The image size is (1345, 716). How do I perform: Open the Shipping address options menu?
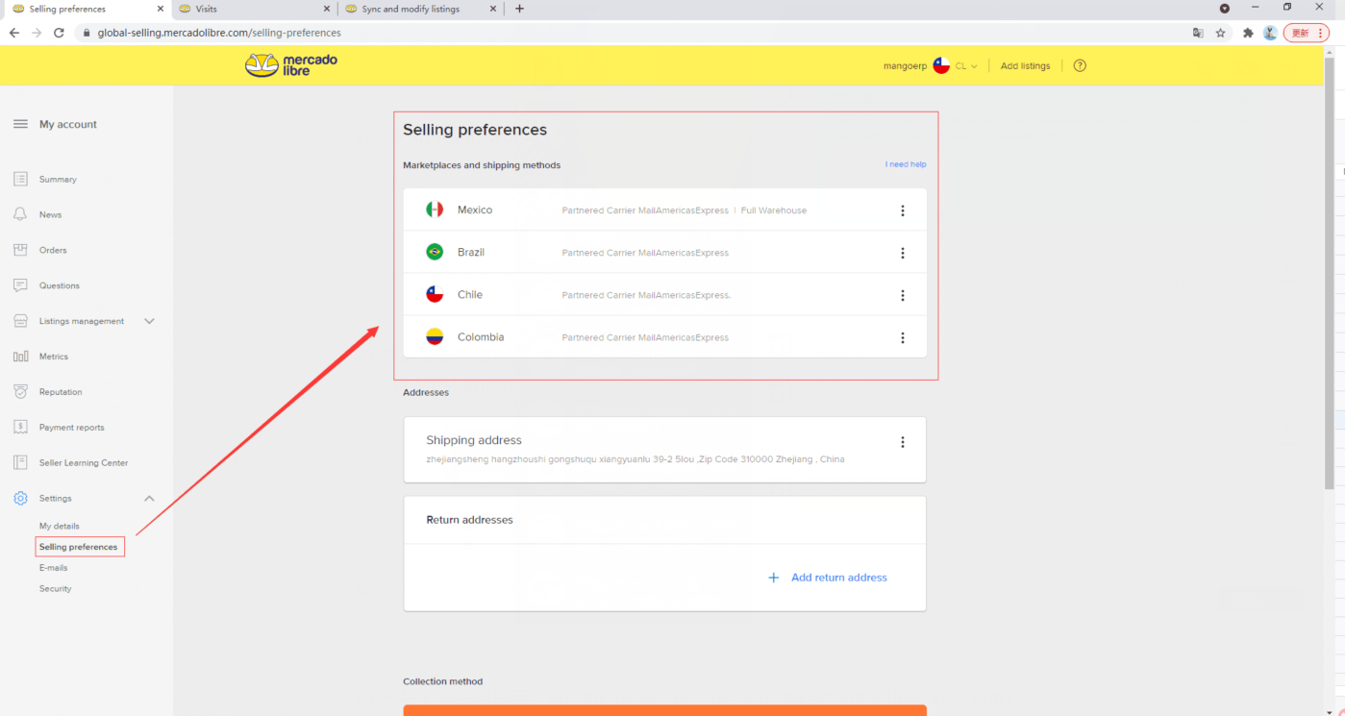tap(902, 442)
